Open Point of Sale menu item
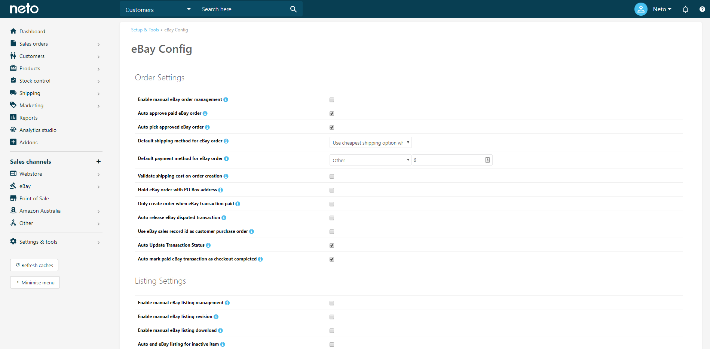Viewport: 710px width, 349px height. (34, 198)
